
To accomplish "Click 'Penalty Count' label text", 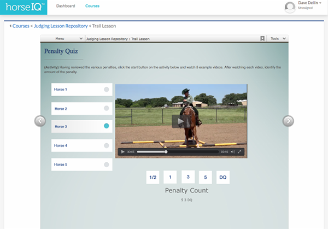I will coord(186,191).
